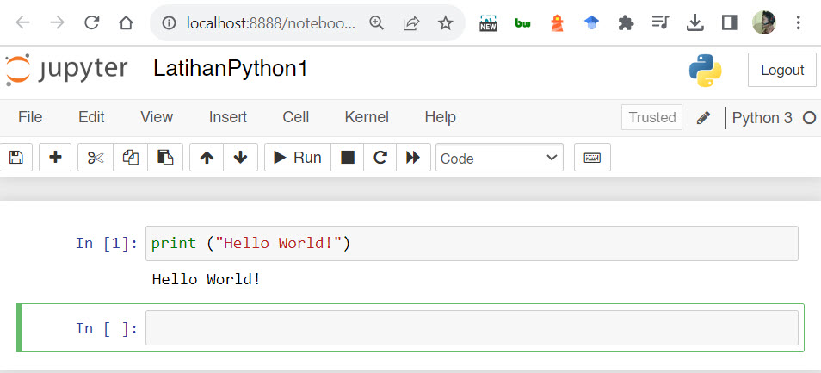This screenshot has height=373, width=821.
Task: Open media controls playlist icon
Action: tap(660, 22)
